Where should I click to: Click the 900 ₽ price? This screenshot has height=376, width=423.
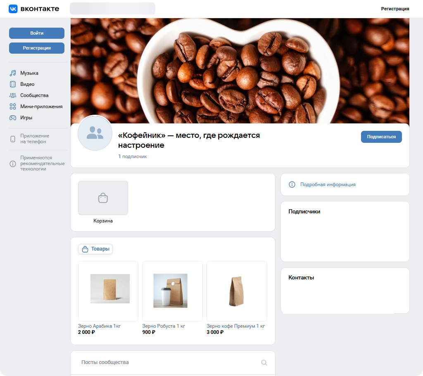149,332
